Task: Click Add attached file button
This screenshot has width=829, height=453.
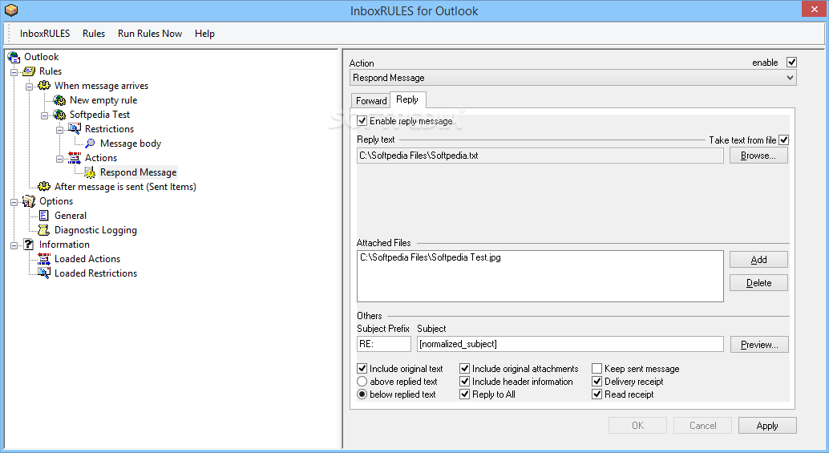Action: point(758,260)
